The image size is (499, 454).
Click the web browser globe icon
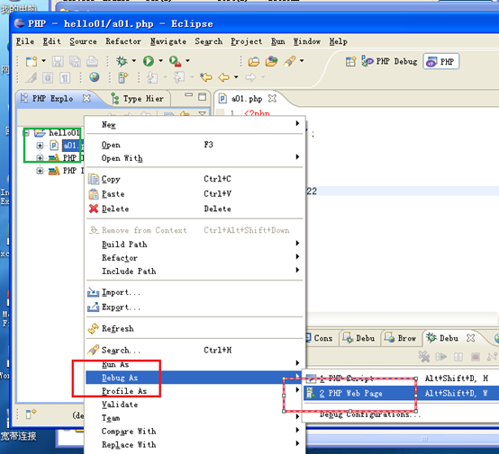pyautogui.click(x=95, y=77)
